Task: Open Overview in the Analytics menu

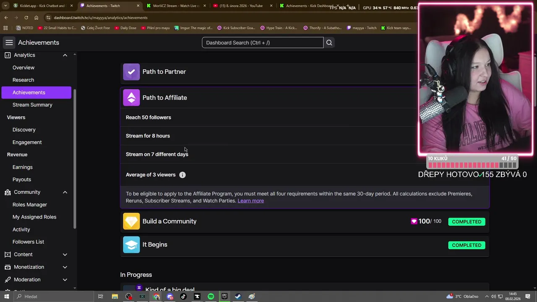Action: pyautogui.click(x=23, y=68)
